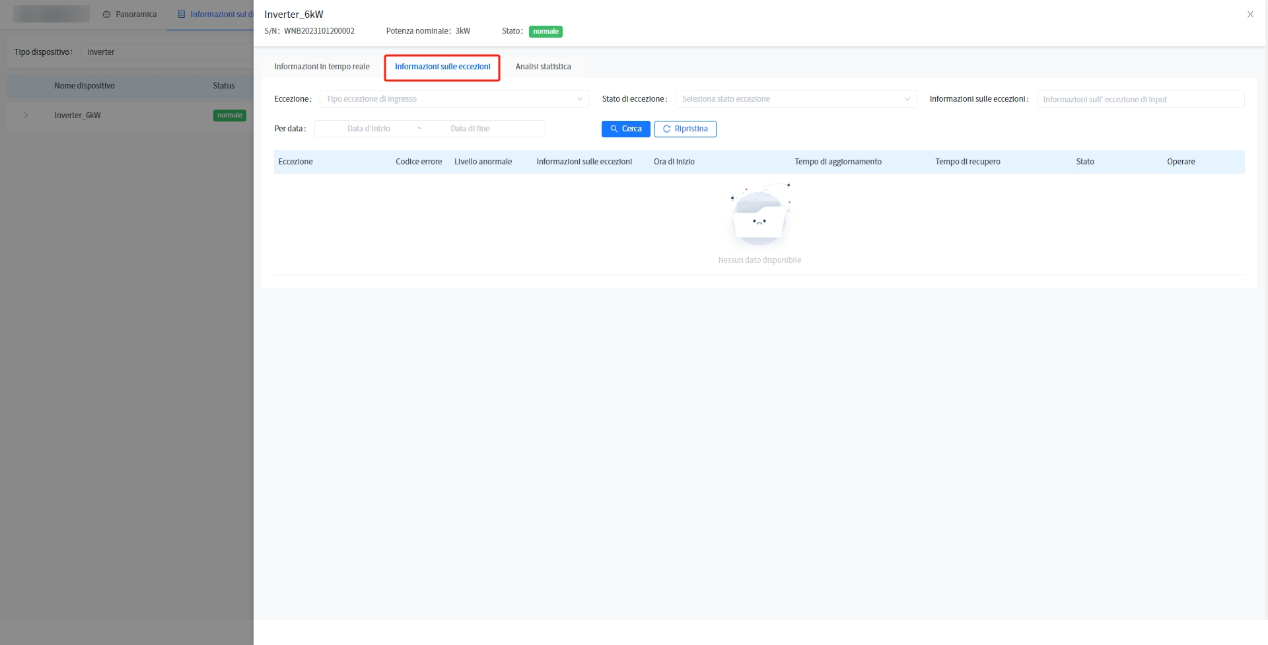Click the magnifier icon in Cerca button
This screenshot has width=1268, height=645.
(614, 129)
